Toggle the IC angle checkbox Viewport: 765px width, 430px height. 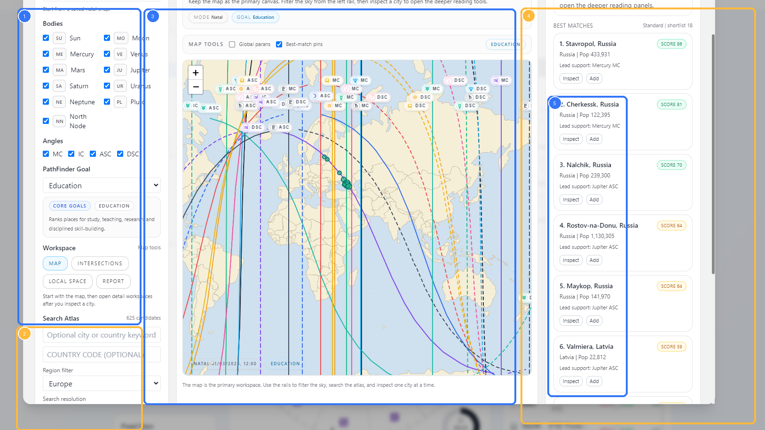(x=71, y=154)
